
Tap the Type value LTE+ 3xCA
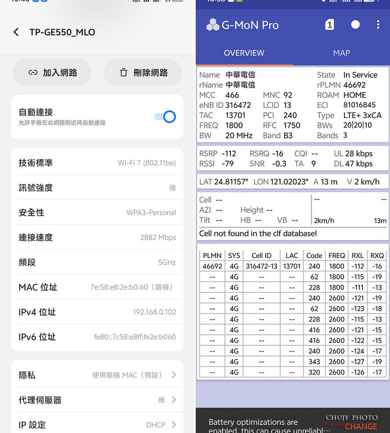coord(362,115)
